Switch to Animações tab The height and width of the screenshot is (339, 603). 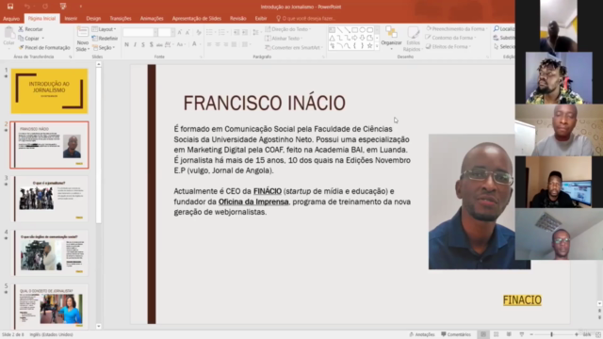pyautogui.click(x=152, y=19)
